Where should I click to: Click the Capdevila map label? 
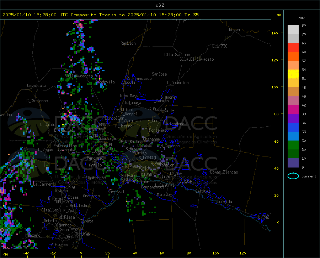point(105,82)
